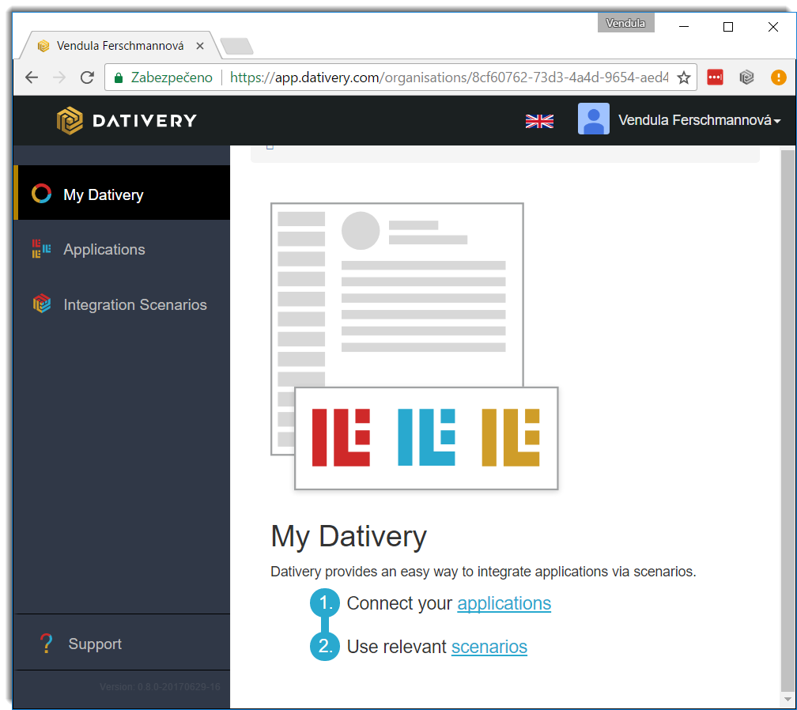Click the Support question mark icon
This screenshot has width=797, height=710.
(x=46, y=644)
